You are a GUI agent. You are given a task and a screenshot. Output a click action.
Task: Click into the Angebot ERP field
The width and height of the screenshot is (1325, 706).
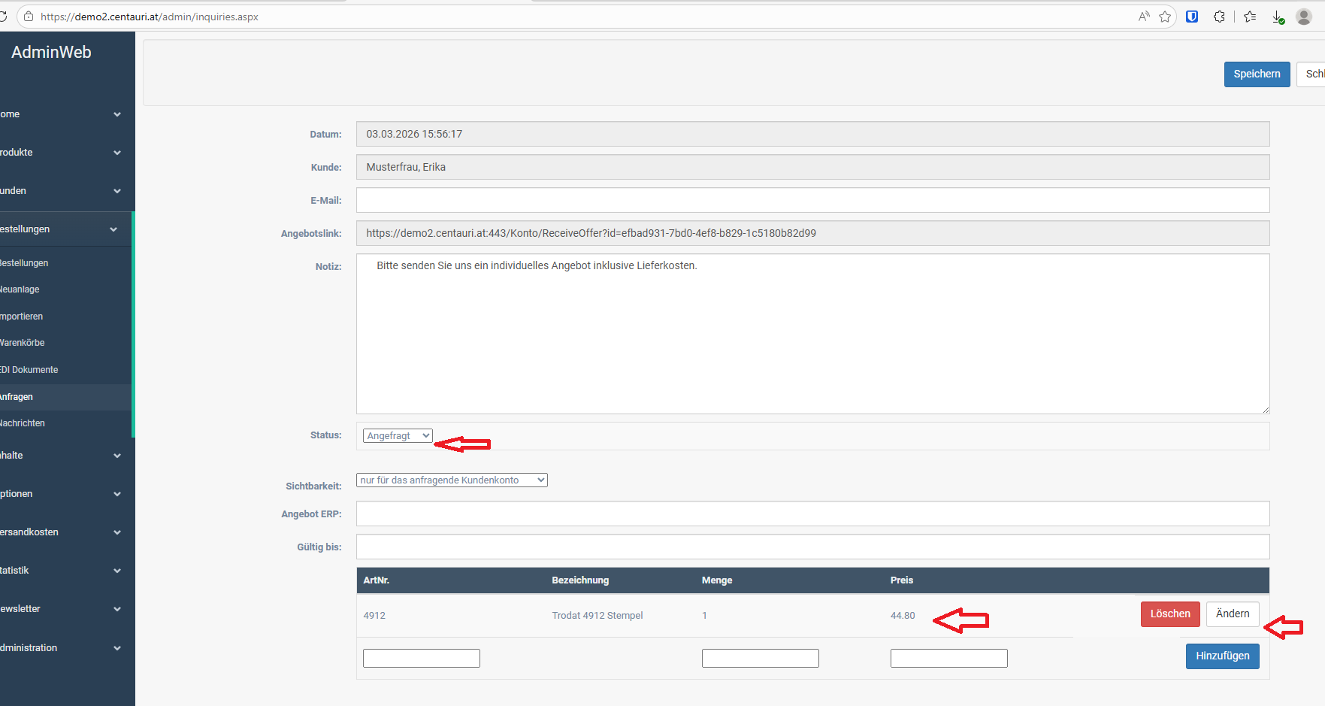pos(812,514)
